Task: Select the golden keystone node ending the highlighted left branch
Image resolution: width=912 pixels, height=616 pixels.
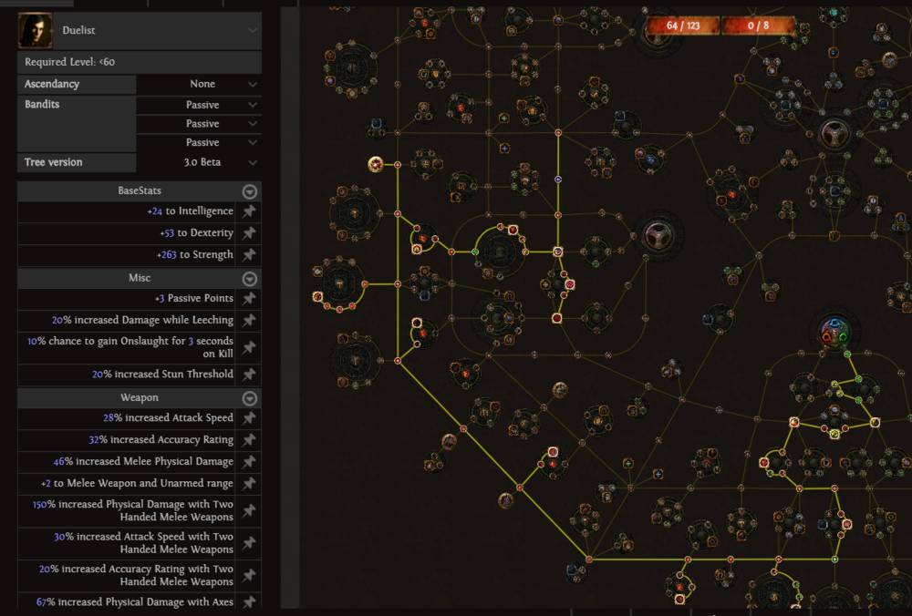Action: click(376, 164)
